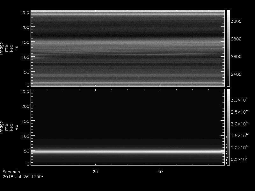Click the 40 seconds time axis label
Screen dimensions: 255x191
point(160,172)
